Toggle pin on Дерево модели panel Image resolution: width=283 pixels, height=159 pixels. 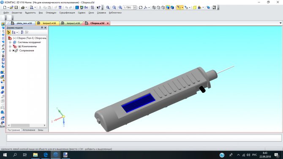click(42, 27)
